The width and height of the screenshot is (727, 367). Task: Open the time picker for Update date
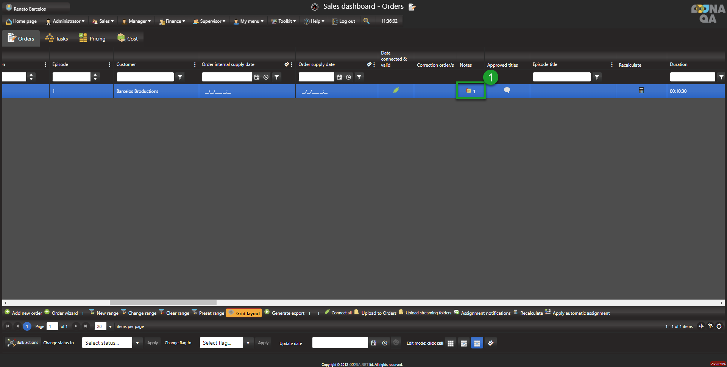coord(384,343)
